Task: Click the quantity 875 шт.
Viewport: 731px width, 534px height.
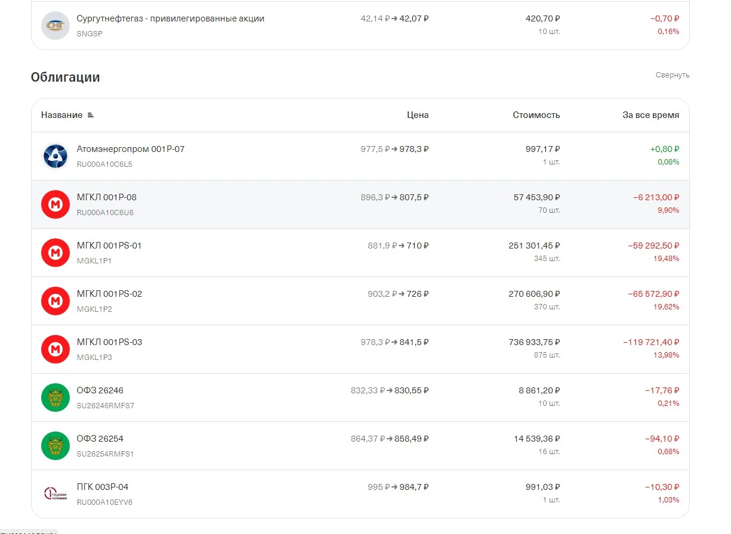Action: pos(547,355)
